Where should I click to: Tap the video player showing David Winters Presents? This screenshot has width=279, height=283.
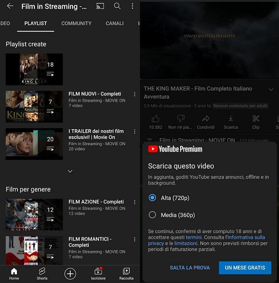tap(209, 40)
